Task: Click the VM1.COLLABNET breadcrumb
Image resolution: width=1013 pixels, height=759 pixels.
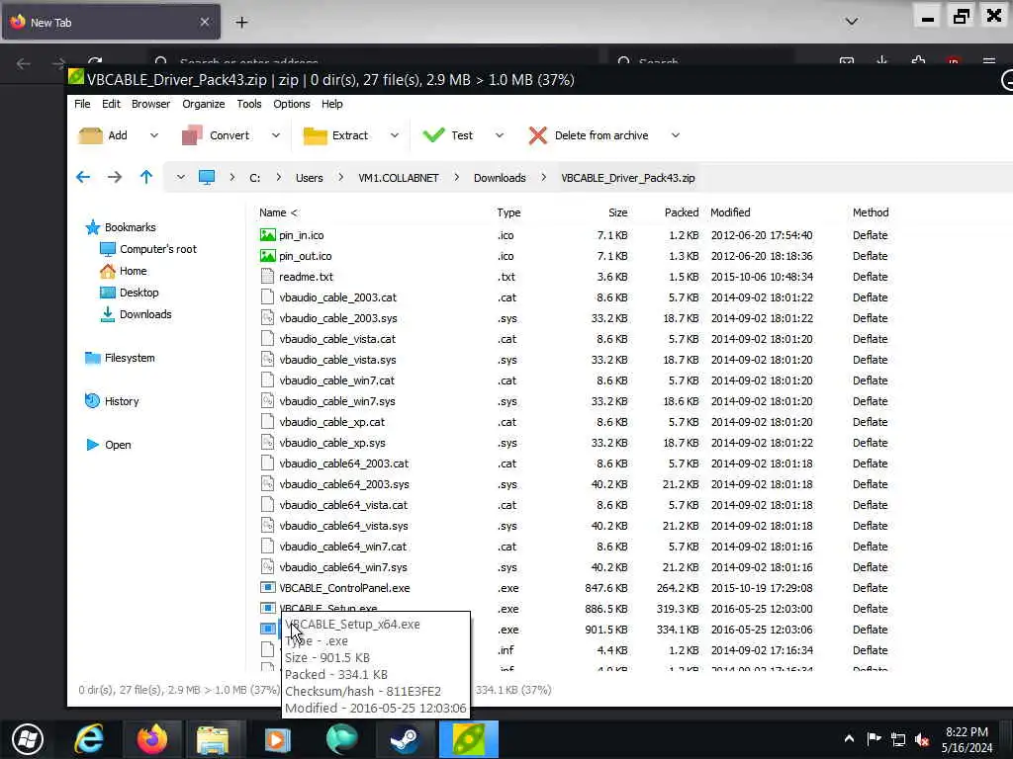Action: coord(399,178)
